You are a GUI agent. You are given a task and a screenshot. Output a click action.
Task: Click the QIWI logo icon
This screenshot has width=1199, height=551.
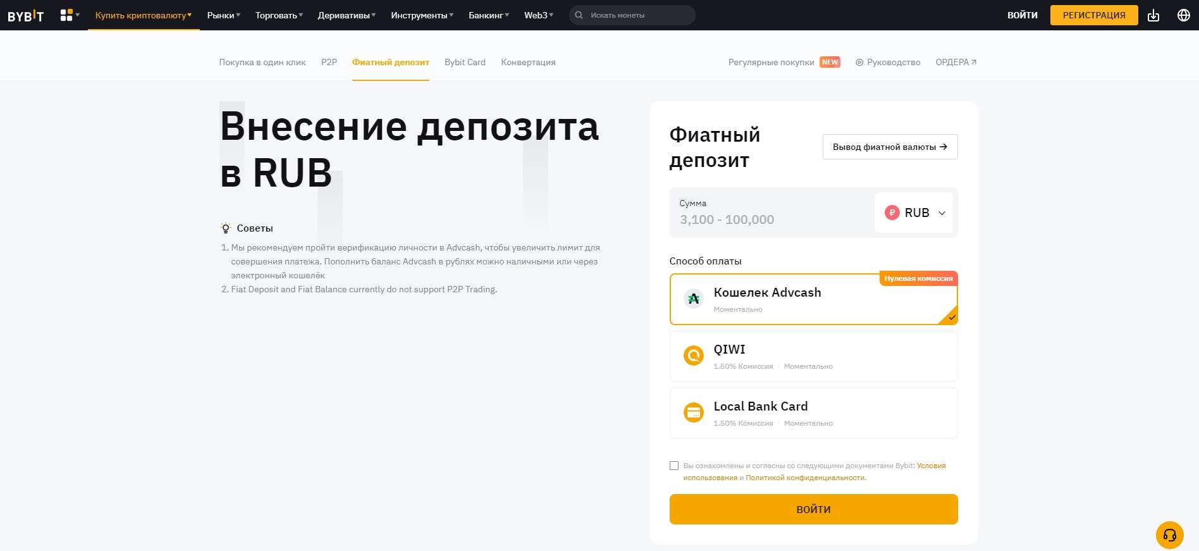coord(694,356)
